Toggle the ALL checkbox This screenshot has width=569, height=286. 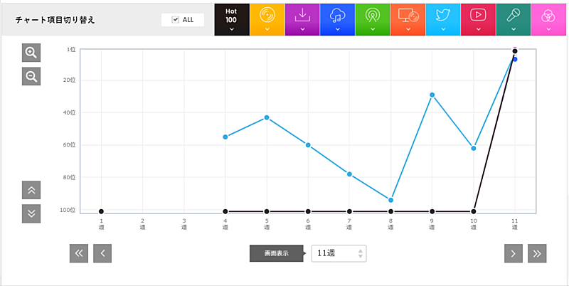tap(176, 20)
